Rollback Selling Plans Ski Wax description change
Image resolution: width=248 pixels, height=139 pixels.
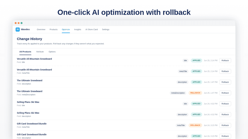point(225,115)
